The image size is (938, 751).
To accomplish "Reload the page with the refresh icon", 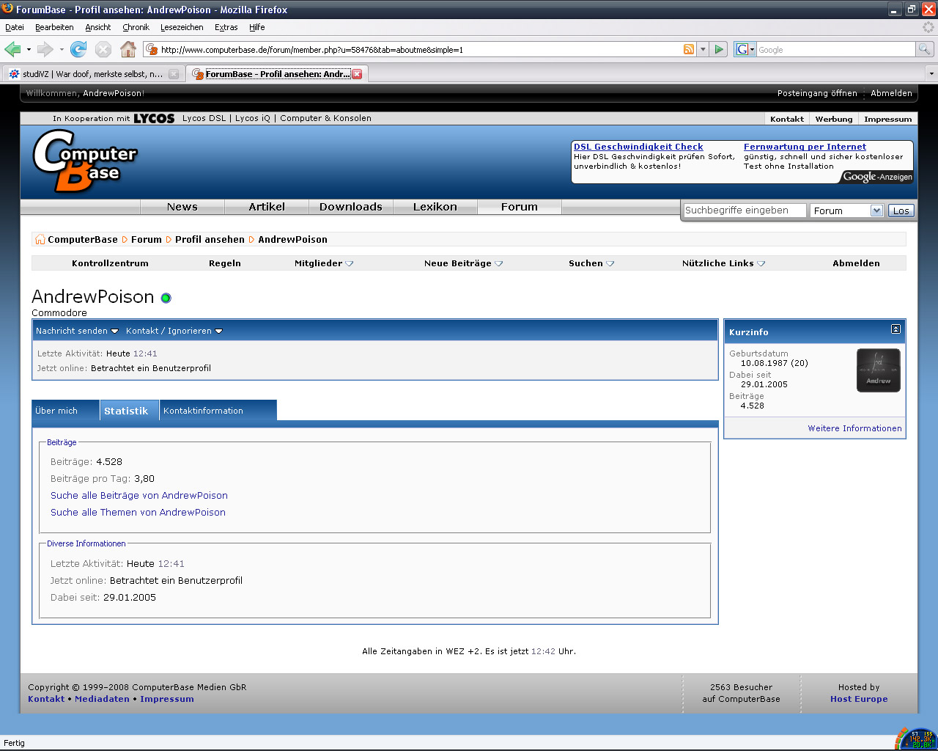I will (78, 49).
